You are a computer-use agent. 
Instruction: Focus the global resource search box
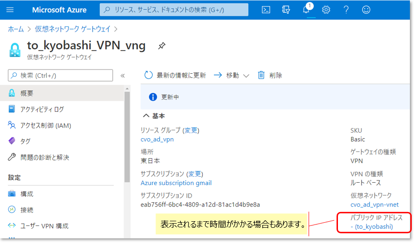(x=174, y=10)
